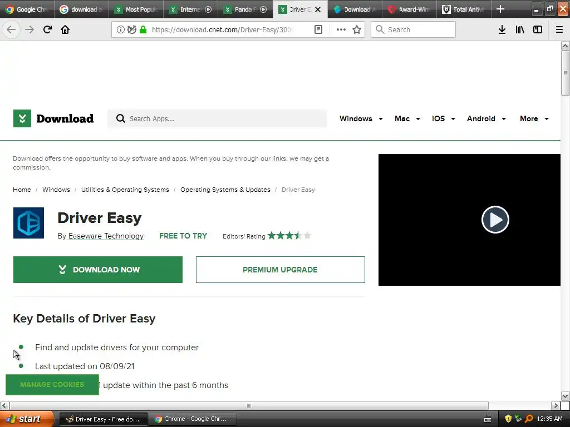Open the Windows start menu
Image resolution: width=570 pixels, height=427 pixels.
point(27,419)
